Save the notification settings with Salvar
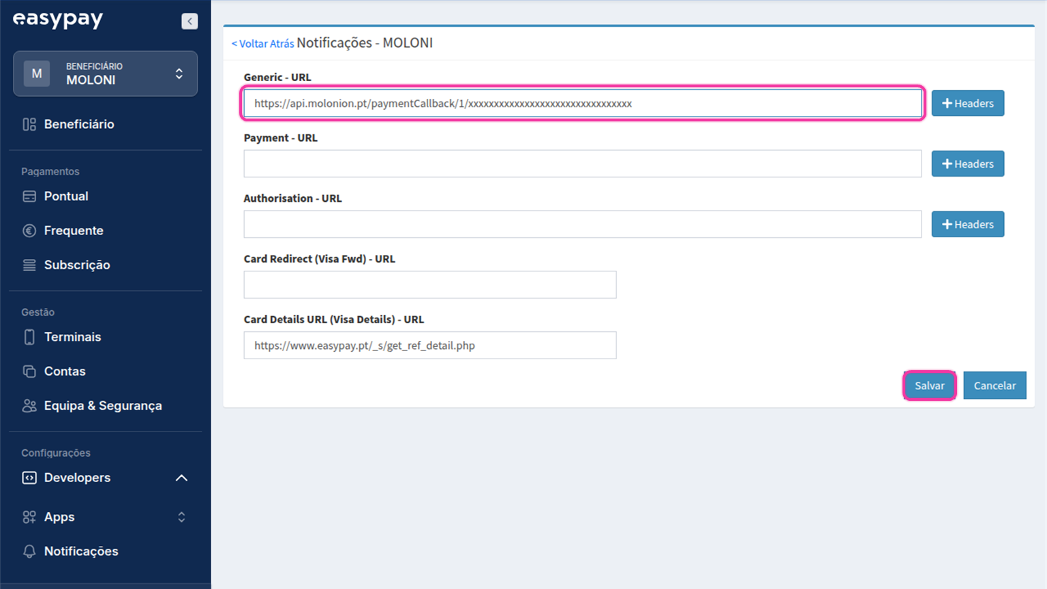This screenshot has height=589, width=1047. [930, 386]
